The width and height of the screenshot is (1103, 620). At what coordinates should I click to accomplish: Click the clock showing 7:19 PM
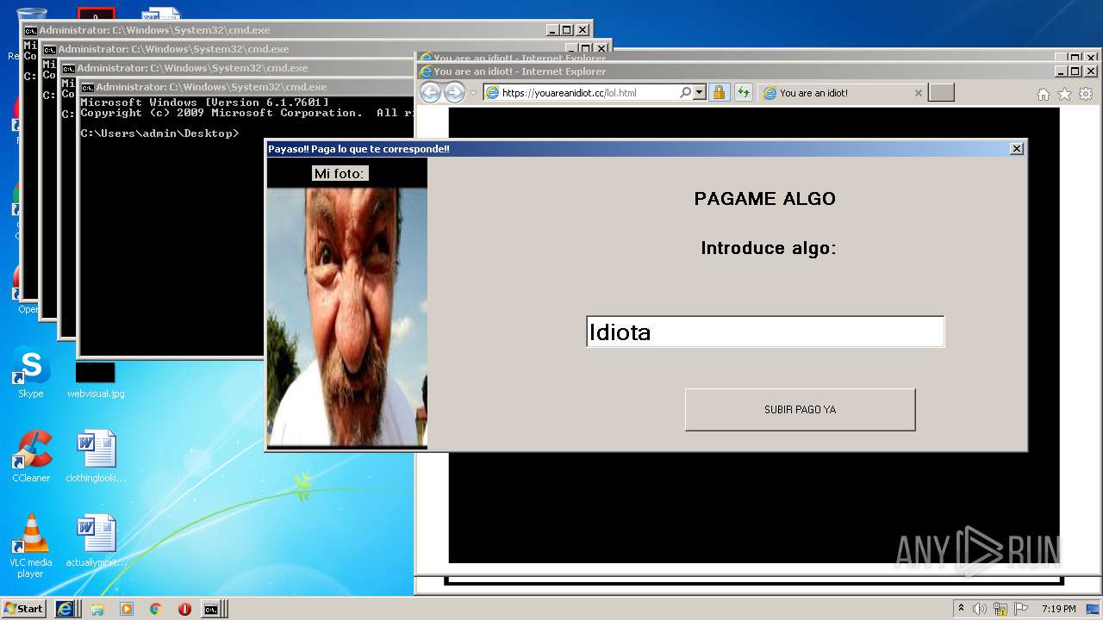click(1058, 609)
